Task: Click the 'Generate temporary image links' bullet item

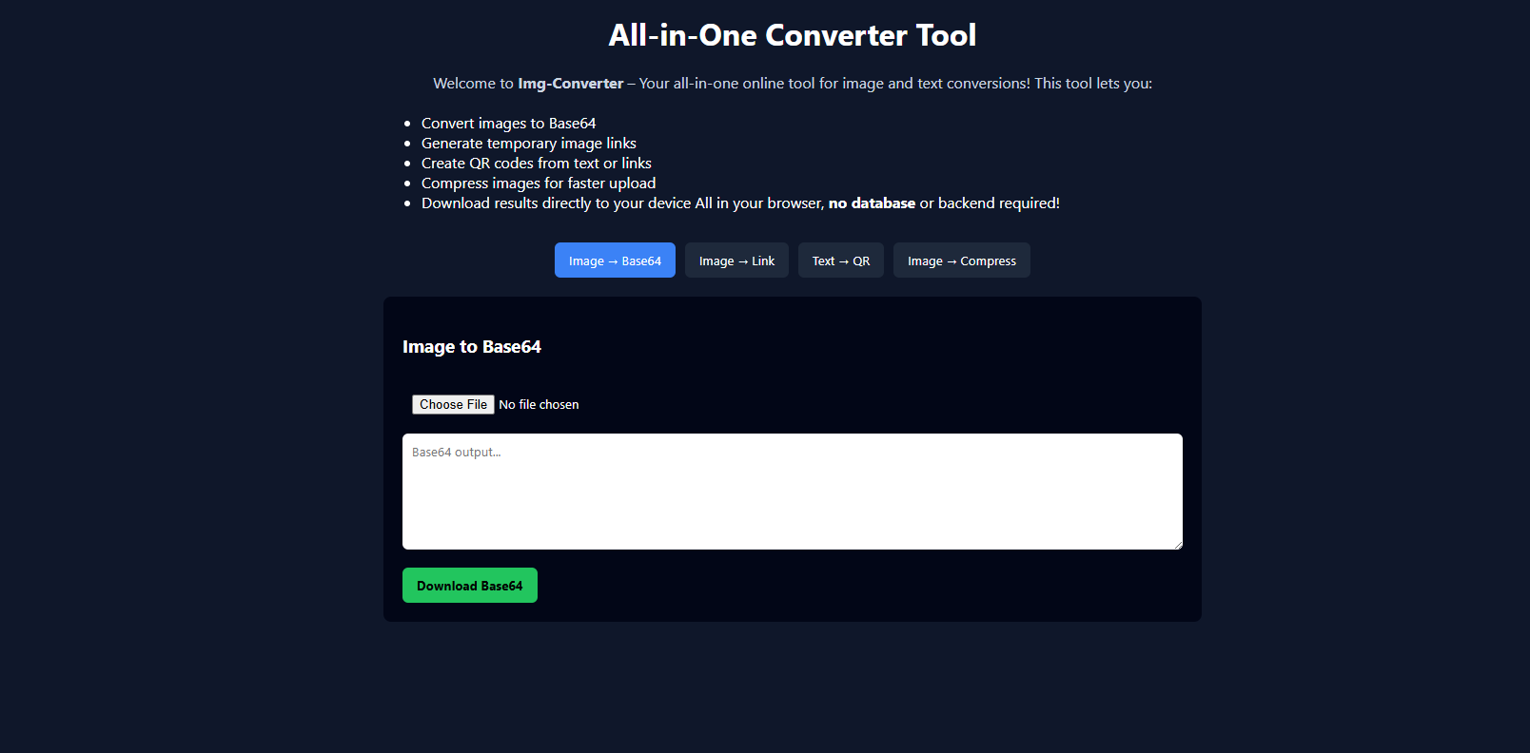Action: tap(528, 144)
